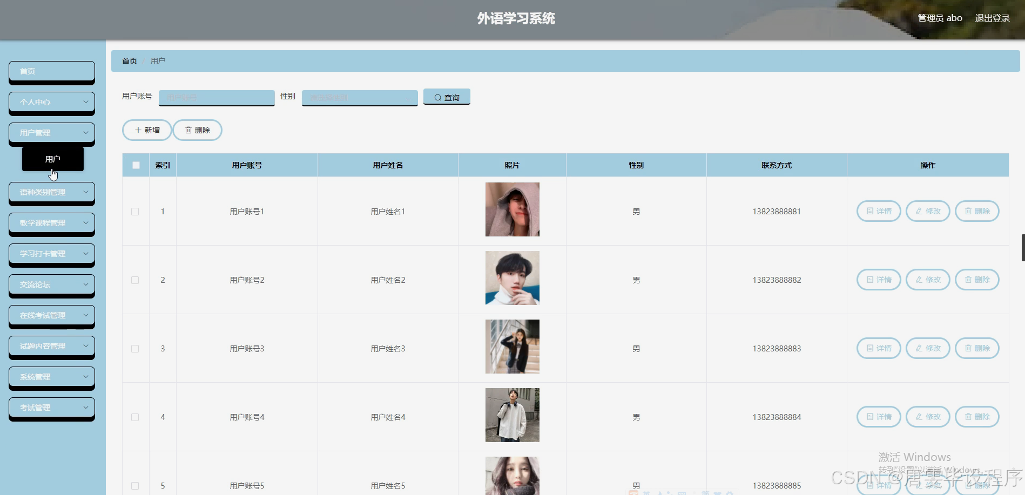Click the 性别 column header

pyautogui.click(x=636, y=165)
